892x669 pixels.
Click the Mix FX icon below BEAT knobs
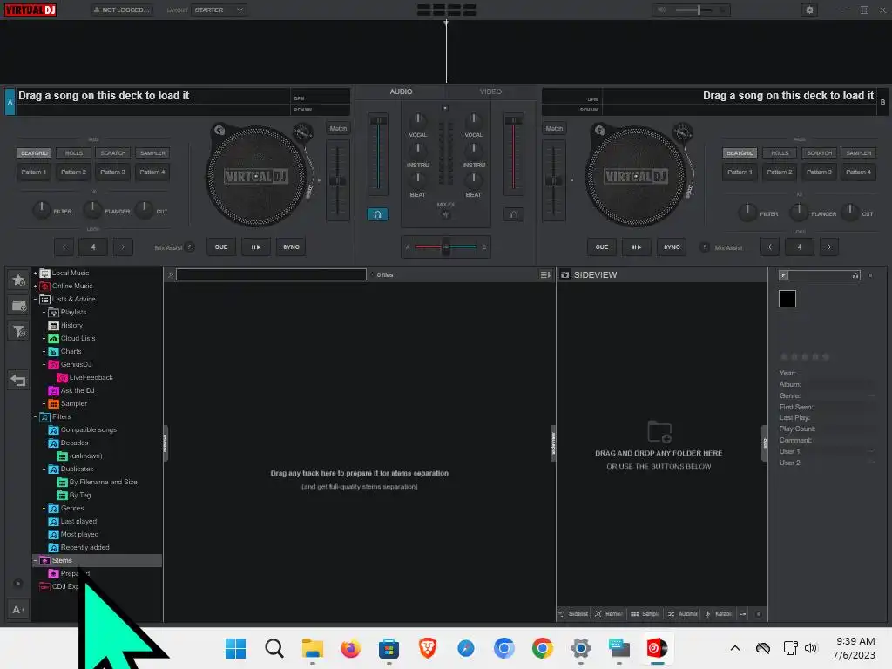(x=445, y=214)
